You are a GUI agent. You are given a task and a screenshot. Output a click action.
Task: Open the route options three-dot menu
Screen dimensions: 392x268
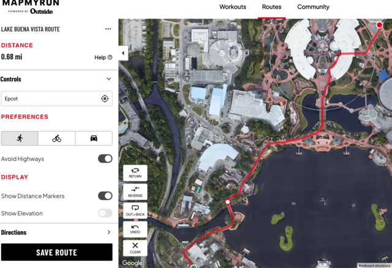tap(108, 29)
